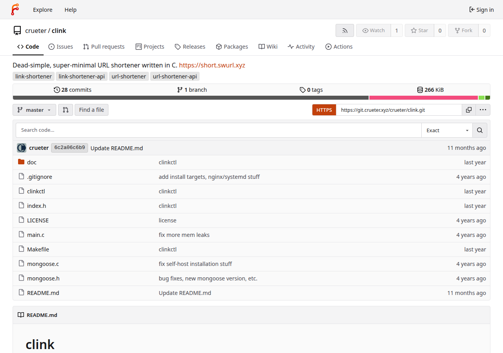
Task: Watch this repository
Action: [x=373, y=31]
